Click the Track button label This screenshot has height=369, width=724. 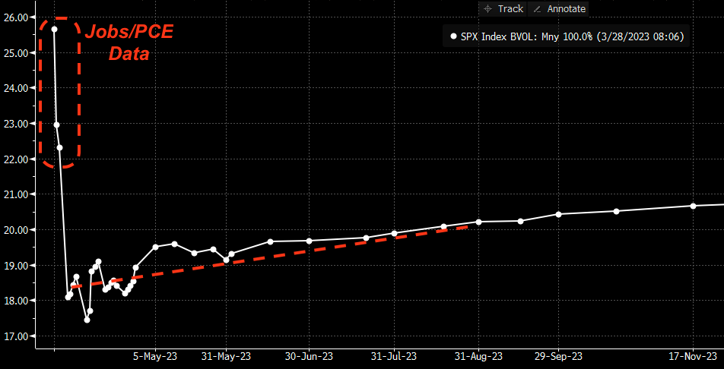point(510,9)
